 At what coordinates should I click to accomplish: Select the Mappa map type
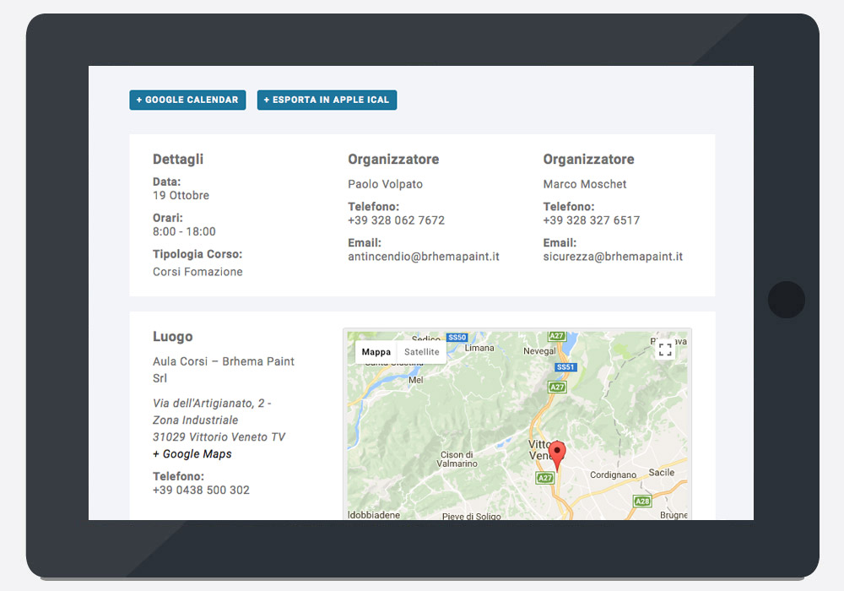pyautogui.click(x=376, y=352)
